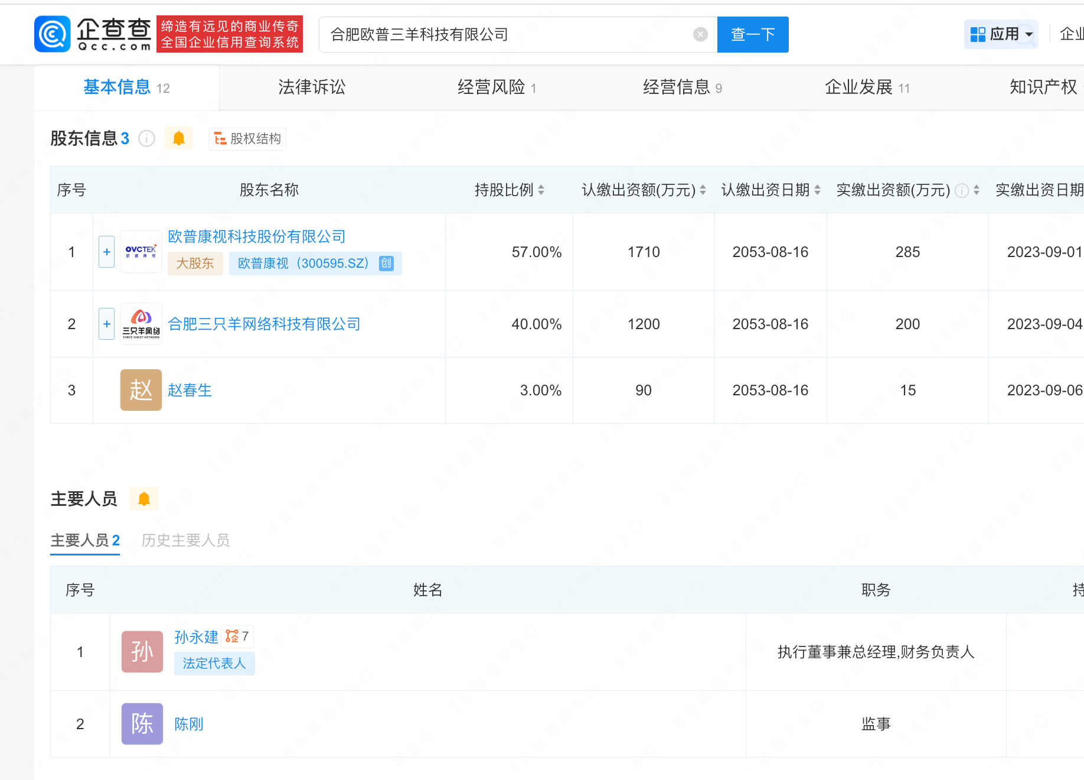Clear the search box with the X icon

(x=700, y=34)
